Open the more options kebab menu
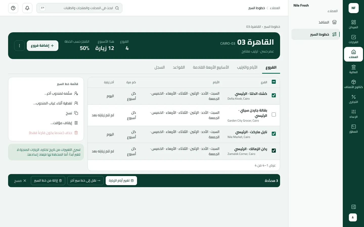 pyautogui.click(x=19, y=46)
